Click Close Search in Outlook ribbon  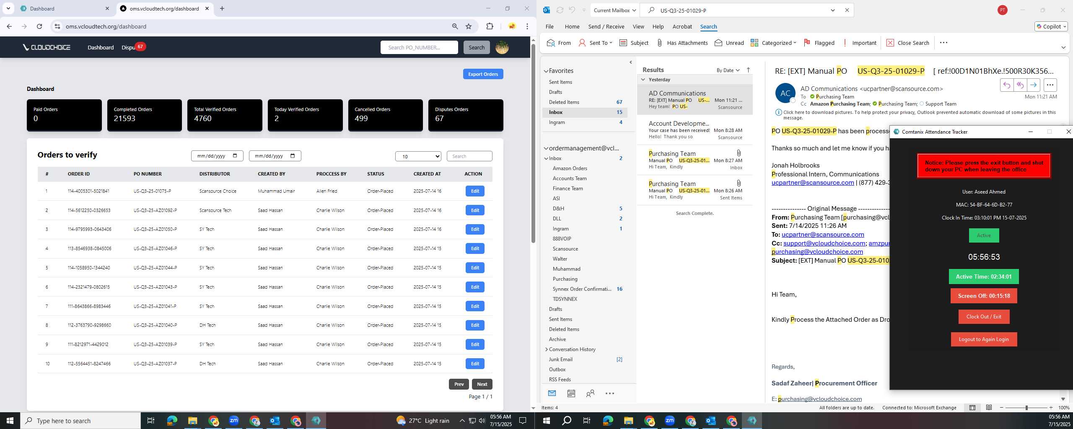pyautogui.click(x=908, y=43)
